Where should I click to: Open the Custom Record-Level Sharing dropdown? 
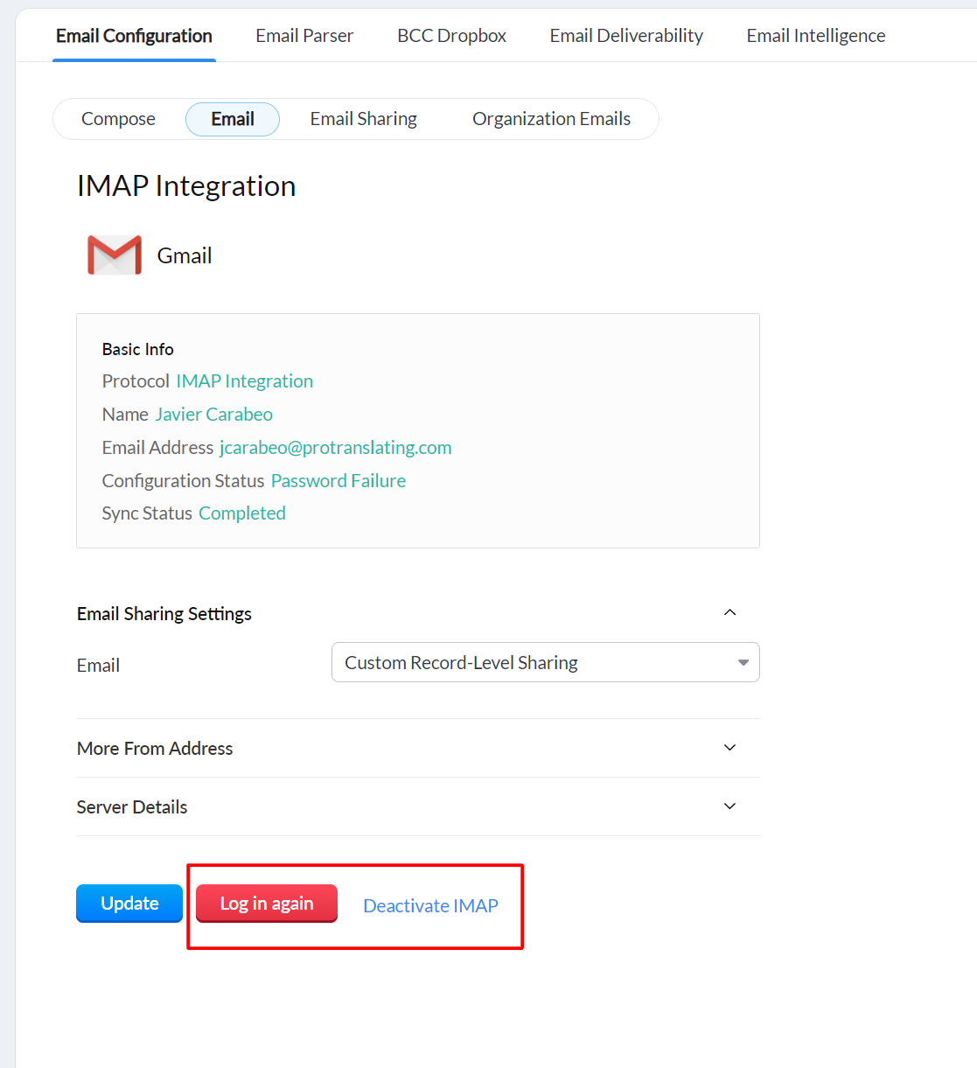pos(546,662)
